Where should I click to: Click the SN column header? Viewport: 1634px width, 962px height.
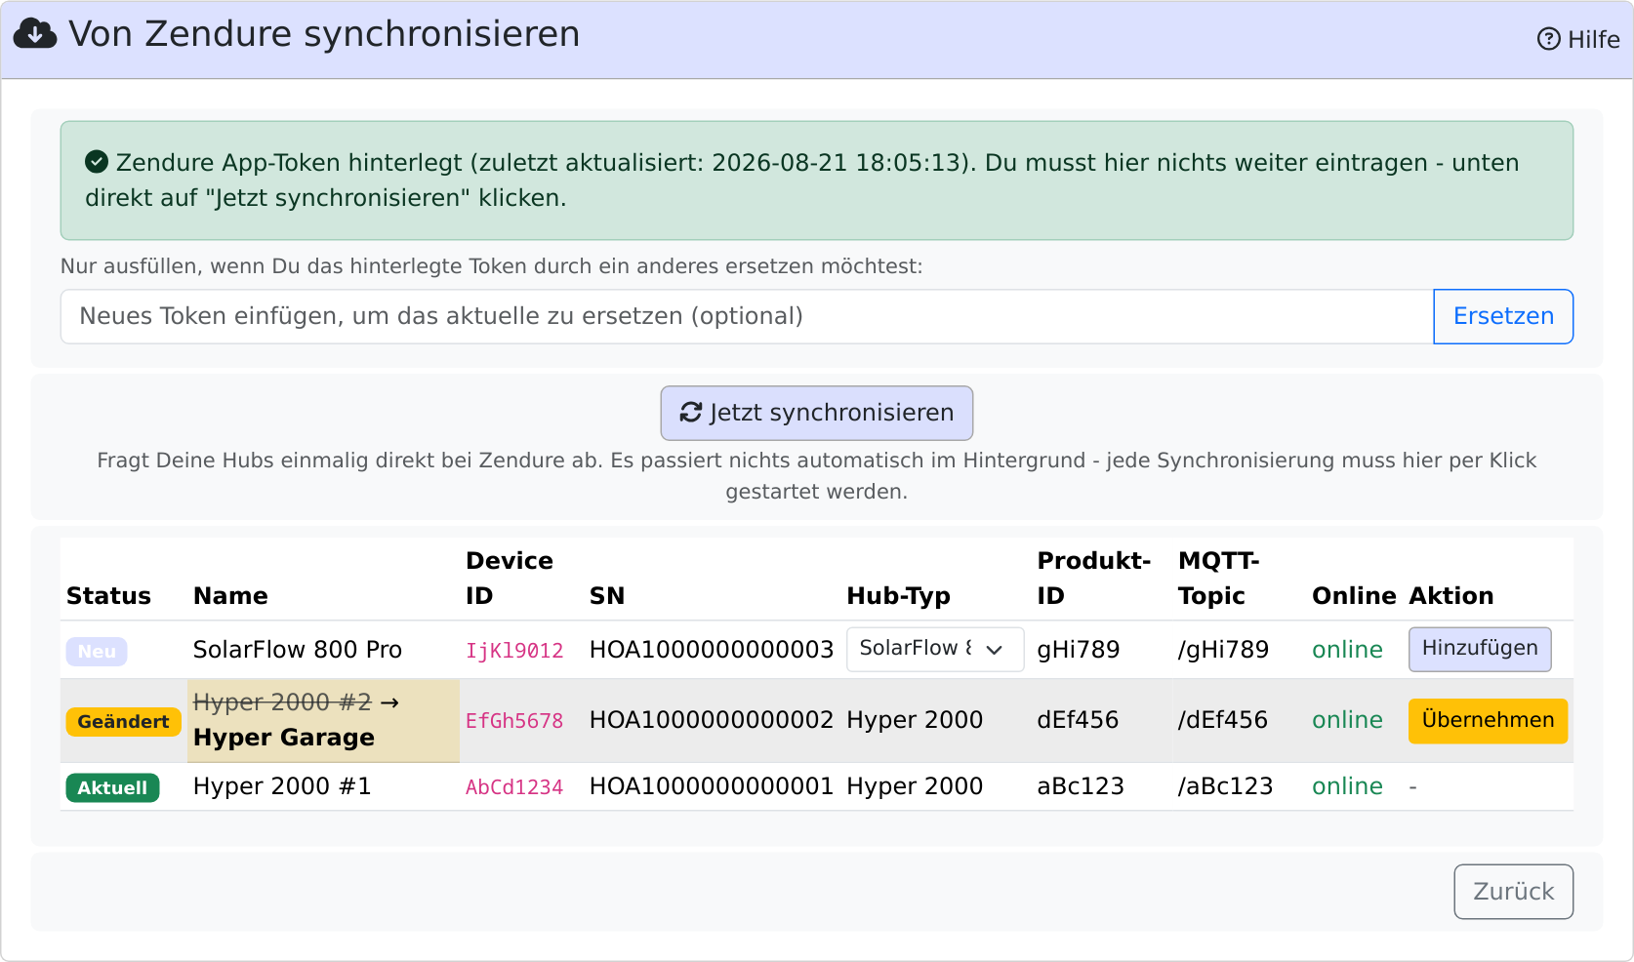pyautogui.click(x=607, y=596)
